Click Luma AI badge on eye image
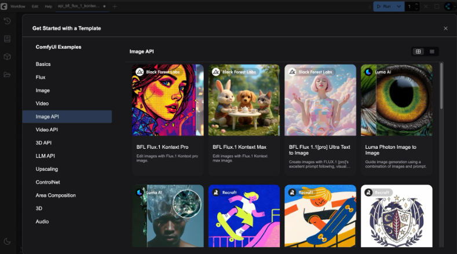Screen dimensions: 457x254 [x=378, y=72]
